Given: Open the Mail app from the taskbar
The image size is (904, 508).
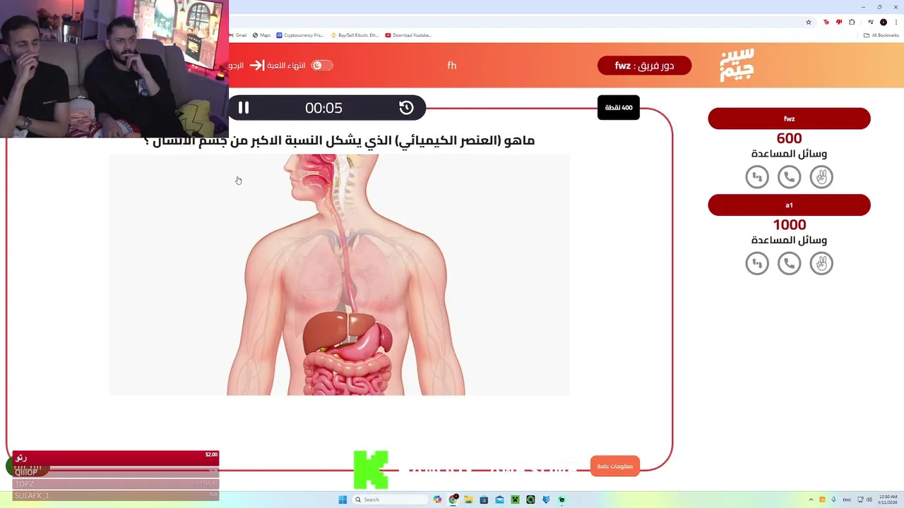Looking at the screenshot, I should (x=499, y=500).
